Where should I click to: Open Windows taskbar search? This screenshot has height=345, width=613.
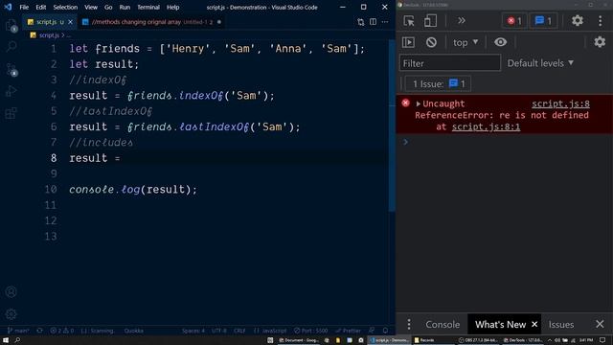[x=17, y=340]
